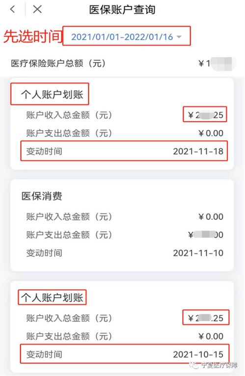The height and width of the screenshot is (376, 245).
Task: Tap the 宁夏医疗保障 WeChat watermark icon
Action: [x=193, y=366]
